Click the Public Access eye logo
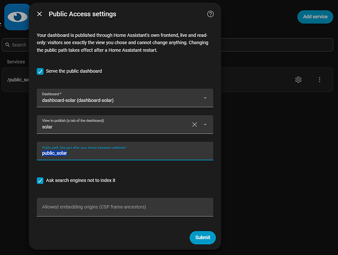Image resolution: width=338 pixels, height=255 pixels. click(x=17, y=17)
